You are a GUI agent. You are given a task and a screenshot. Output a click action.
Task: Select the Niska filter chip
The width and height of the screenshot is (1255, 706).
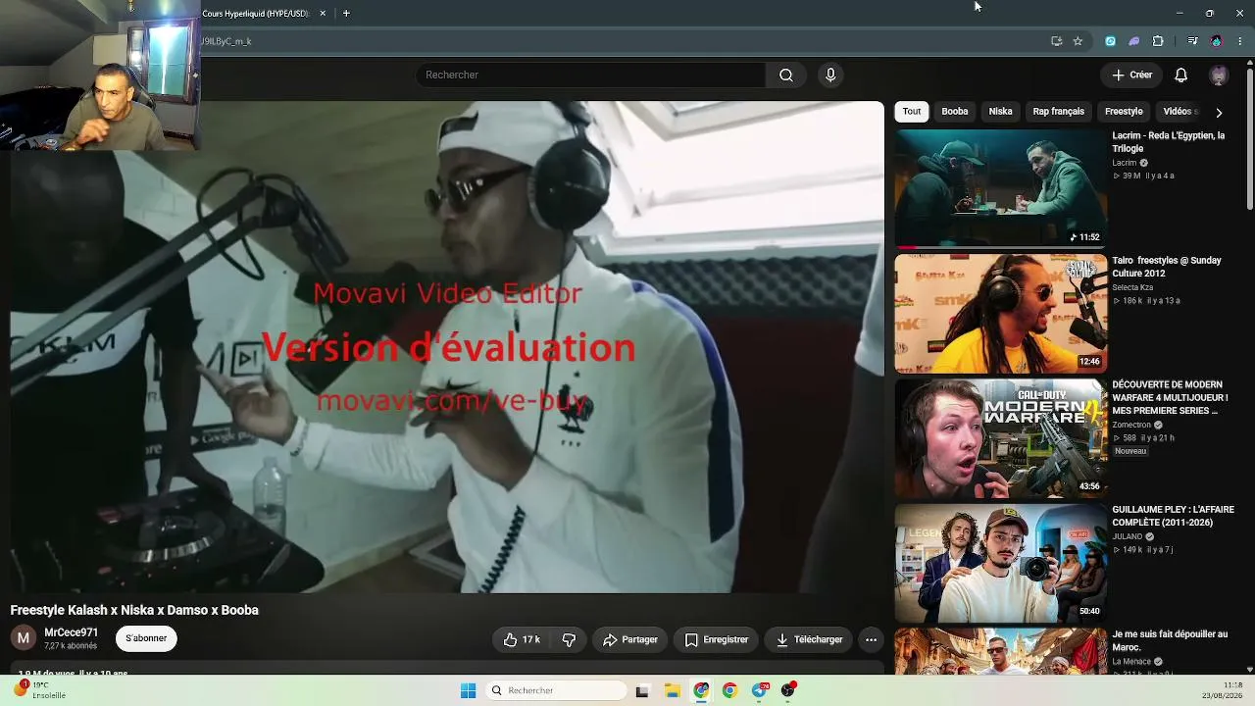1000,112
